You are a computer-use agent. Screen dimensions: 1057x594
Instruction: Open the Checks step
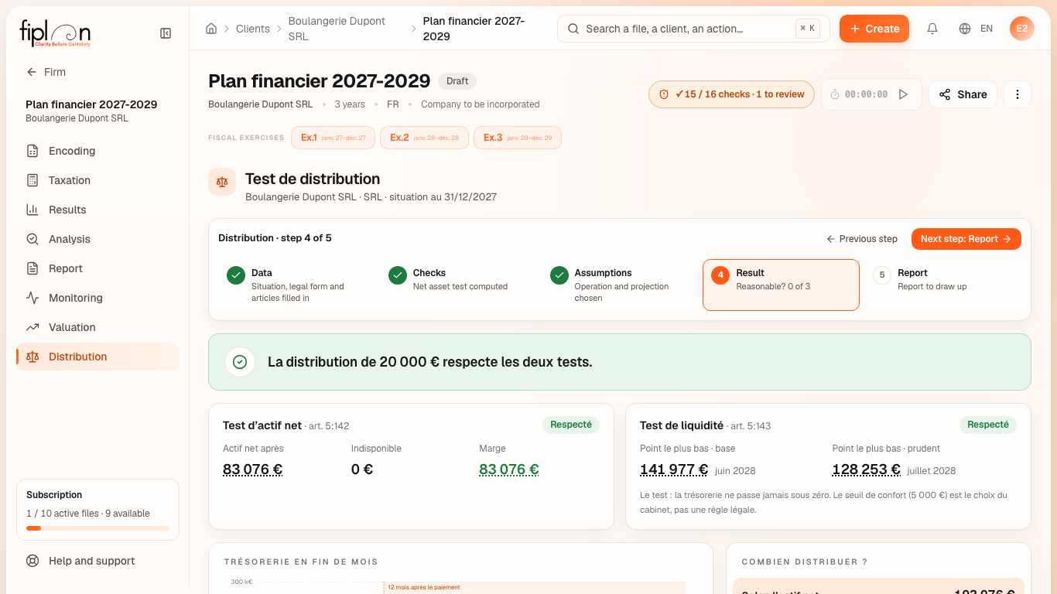coord(458,285)
